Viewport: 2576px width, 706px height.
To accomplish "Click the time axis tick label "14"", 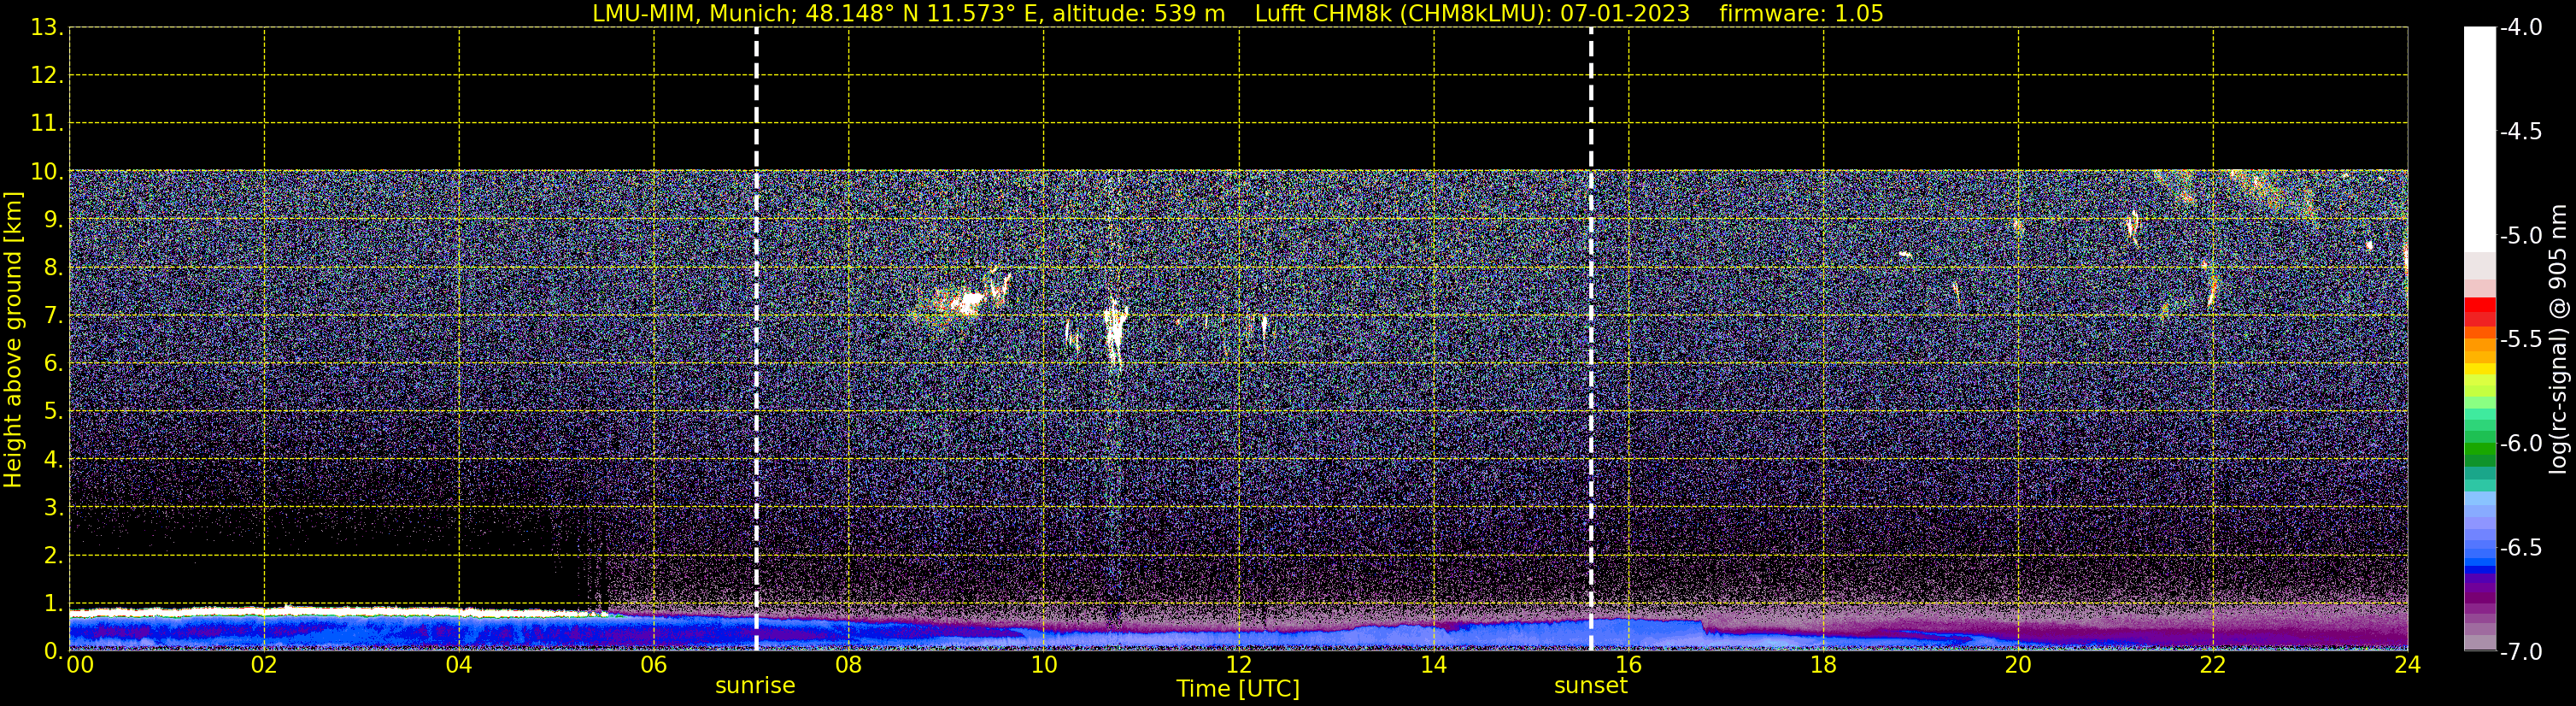I will [x=1434, y=666].
